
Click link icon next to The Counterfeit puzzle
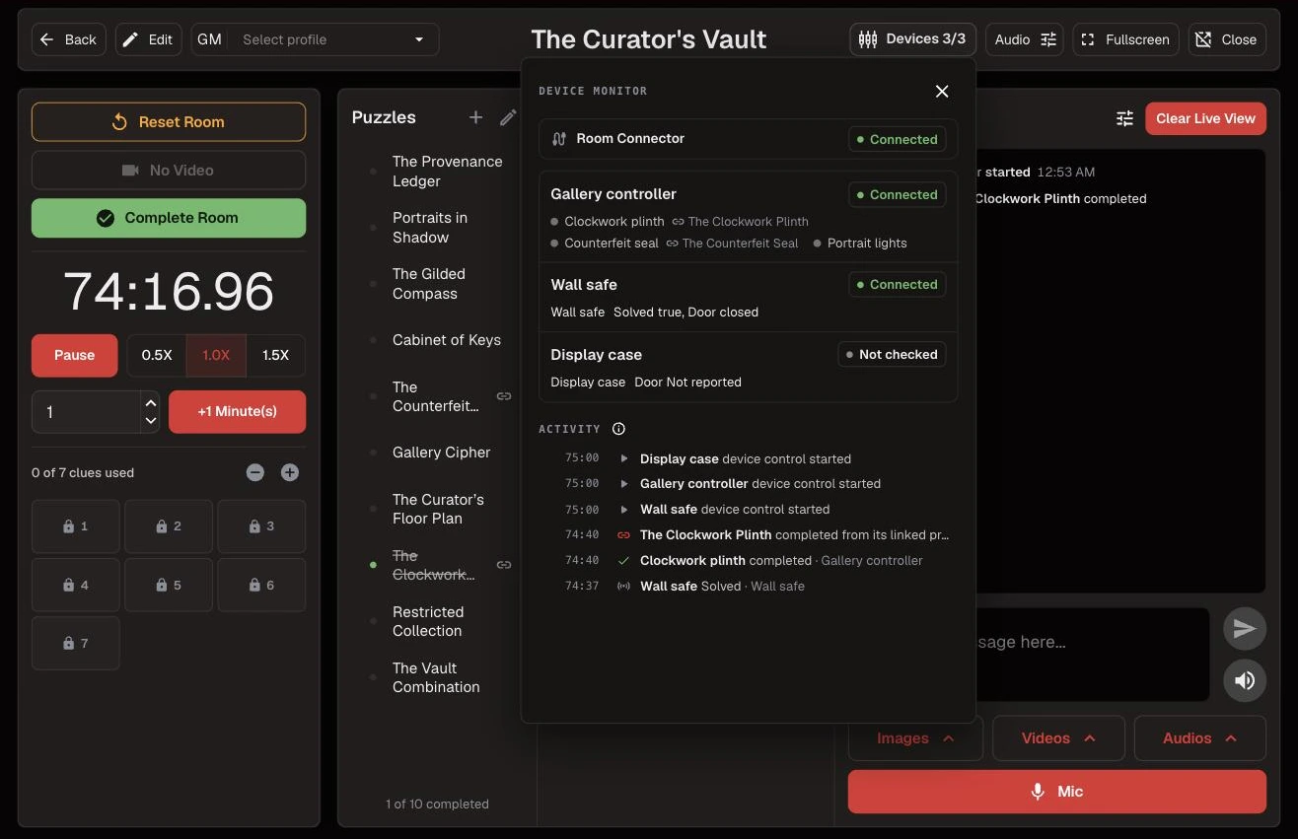[x=504, y=396]
